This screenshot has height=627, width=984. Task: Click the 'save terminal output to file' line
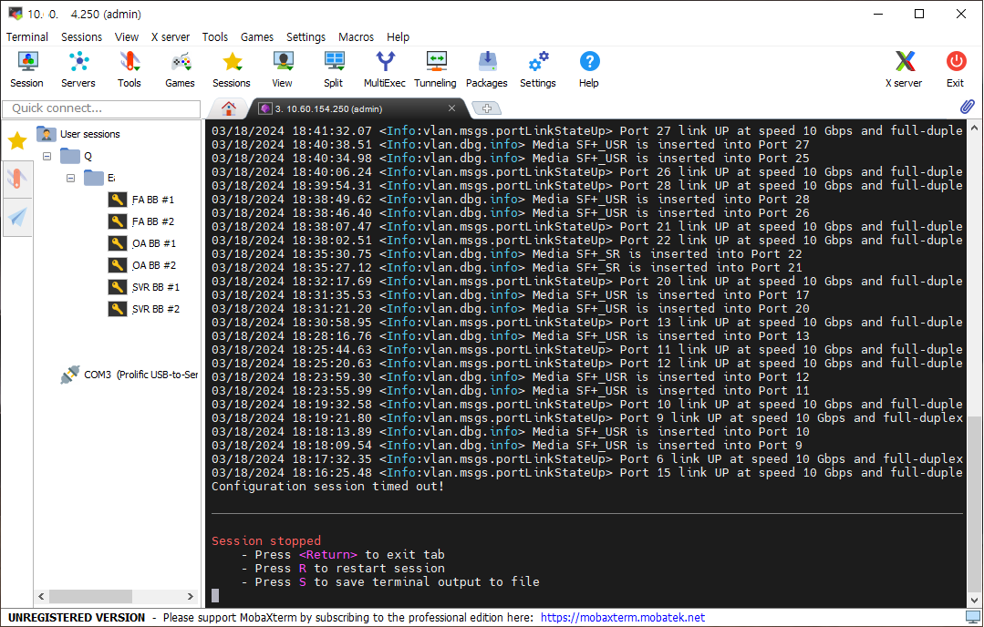(x=390, y=581)
